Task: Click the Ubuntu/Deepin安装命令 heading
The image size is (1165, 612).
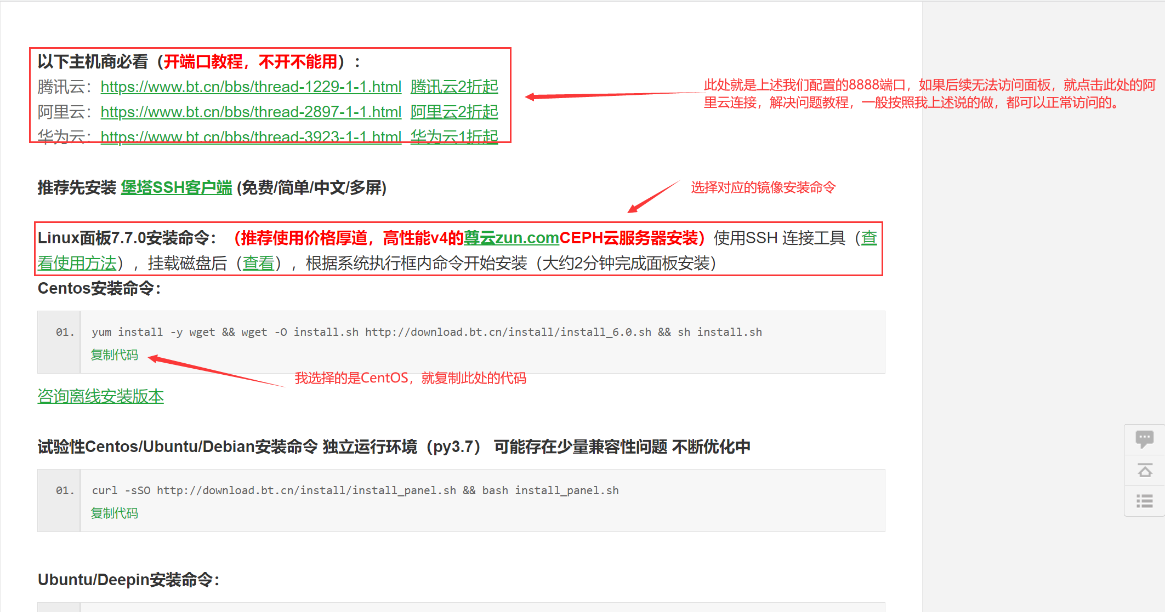Action: pyautogui.click(x=129, y=580)
